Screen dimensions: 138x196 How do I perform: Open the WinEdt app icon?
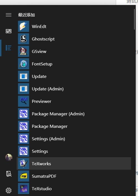24,26
